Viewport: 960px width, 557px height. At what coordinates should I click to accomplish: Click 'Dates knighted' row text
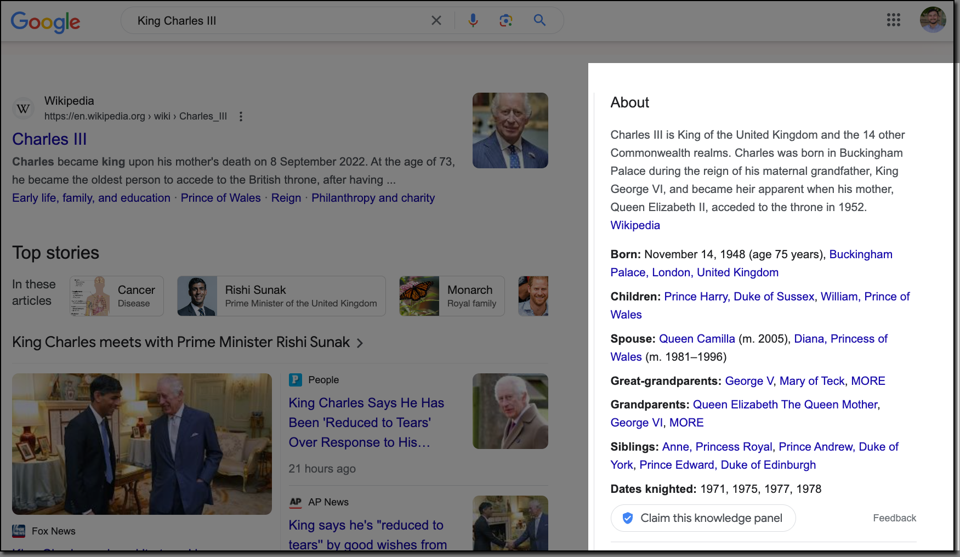[716, 489]
